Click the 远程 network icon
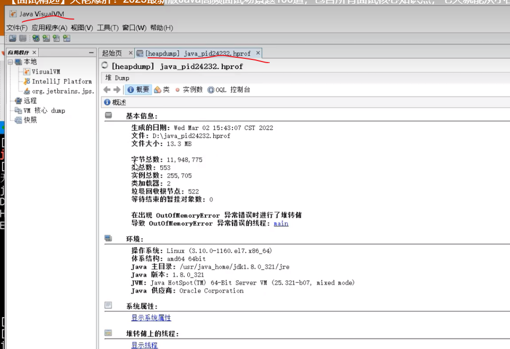The height and width of the screenshot is (349, 510). (19, 101)
